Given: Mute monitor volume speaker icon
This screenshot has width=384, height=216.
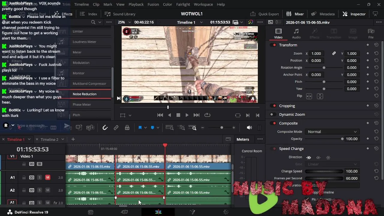Looking at the screenshot, I should click(x=249, y=128).
